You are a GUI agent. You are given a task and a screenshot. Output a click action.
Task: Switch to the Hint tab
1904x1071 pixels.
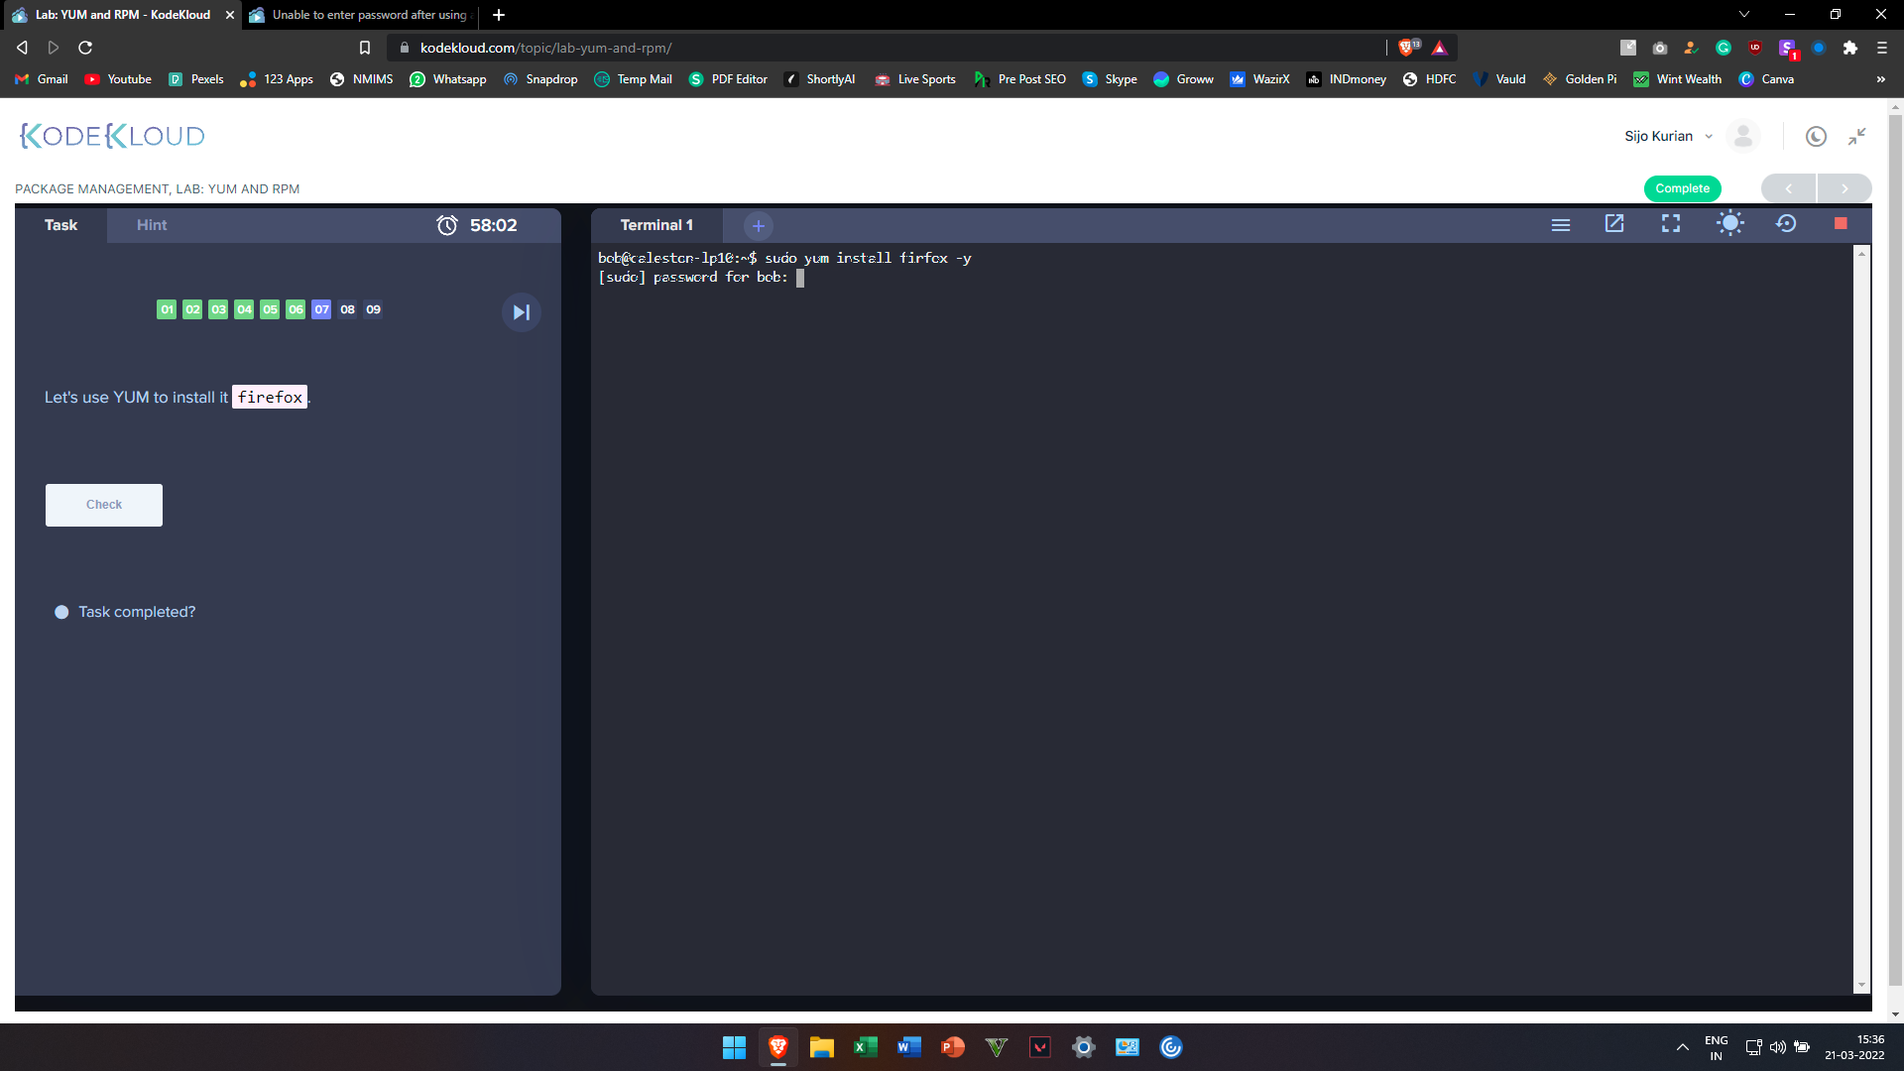[151, 225]
